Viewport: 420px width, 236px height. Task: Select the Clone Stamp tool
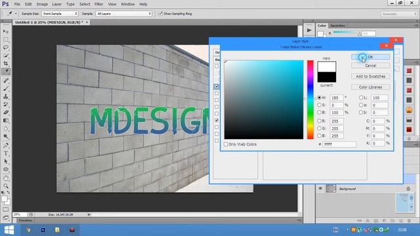coord(6,96)
